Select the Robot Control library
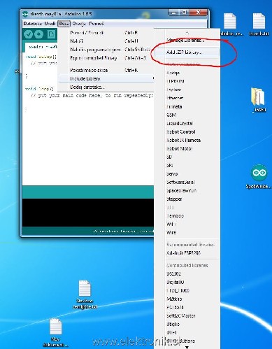This screenshot has width=272, height=349. click(x=181, y=131)
